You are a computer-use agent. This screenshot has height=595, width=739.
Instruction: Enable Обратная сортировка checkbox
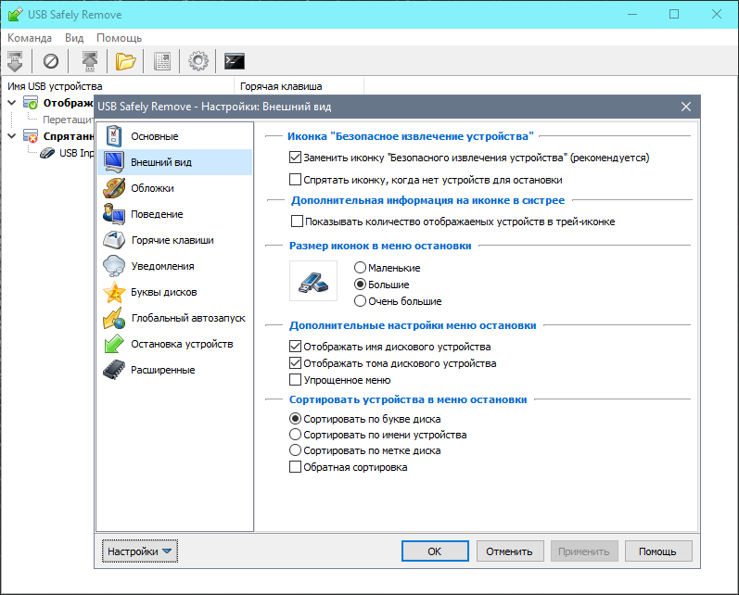[296, 467]
